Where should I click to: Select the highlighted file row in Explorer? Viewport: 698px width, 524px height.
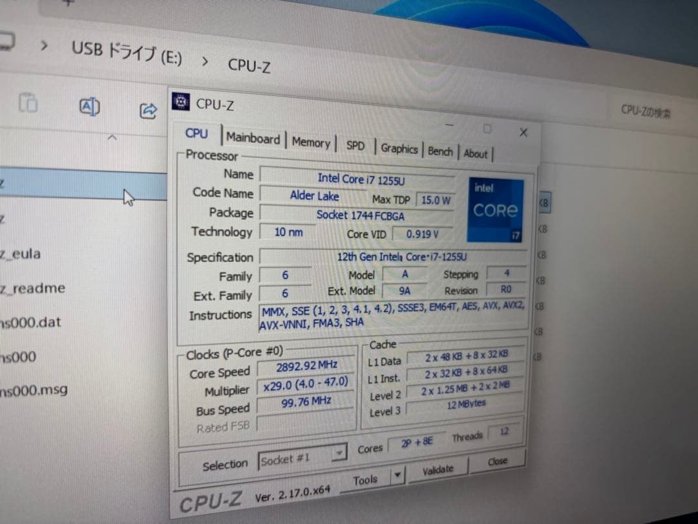pos(83,184)
